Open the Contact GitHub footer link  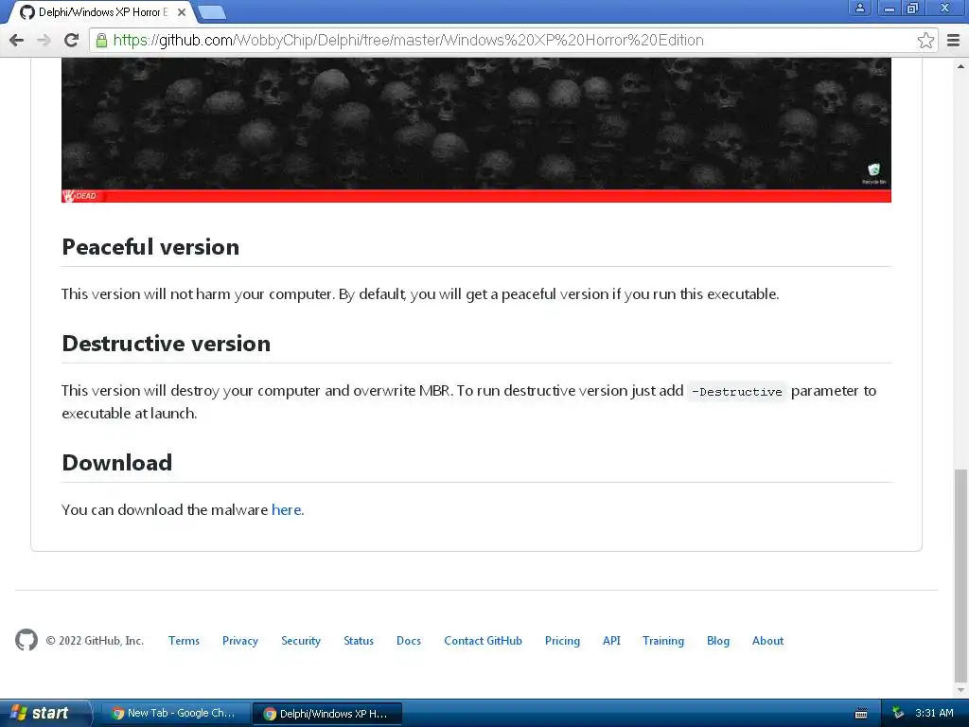pos(484,641)
